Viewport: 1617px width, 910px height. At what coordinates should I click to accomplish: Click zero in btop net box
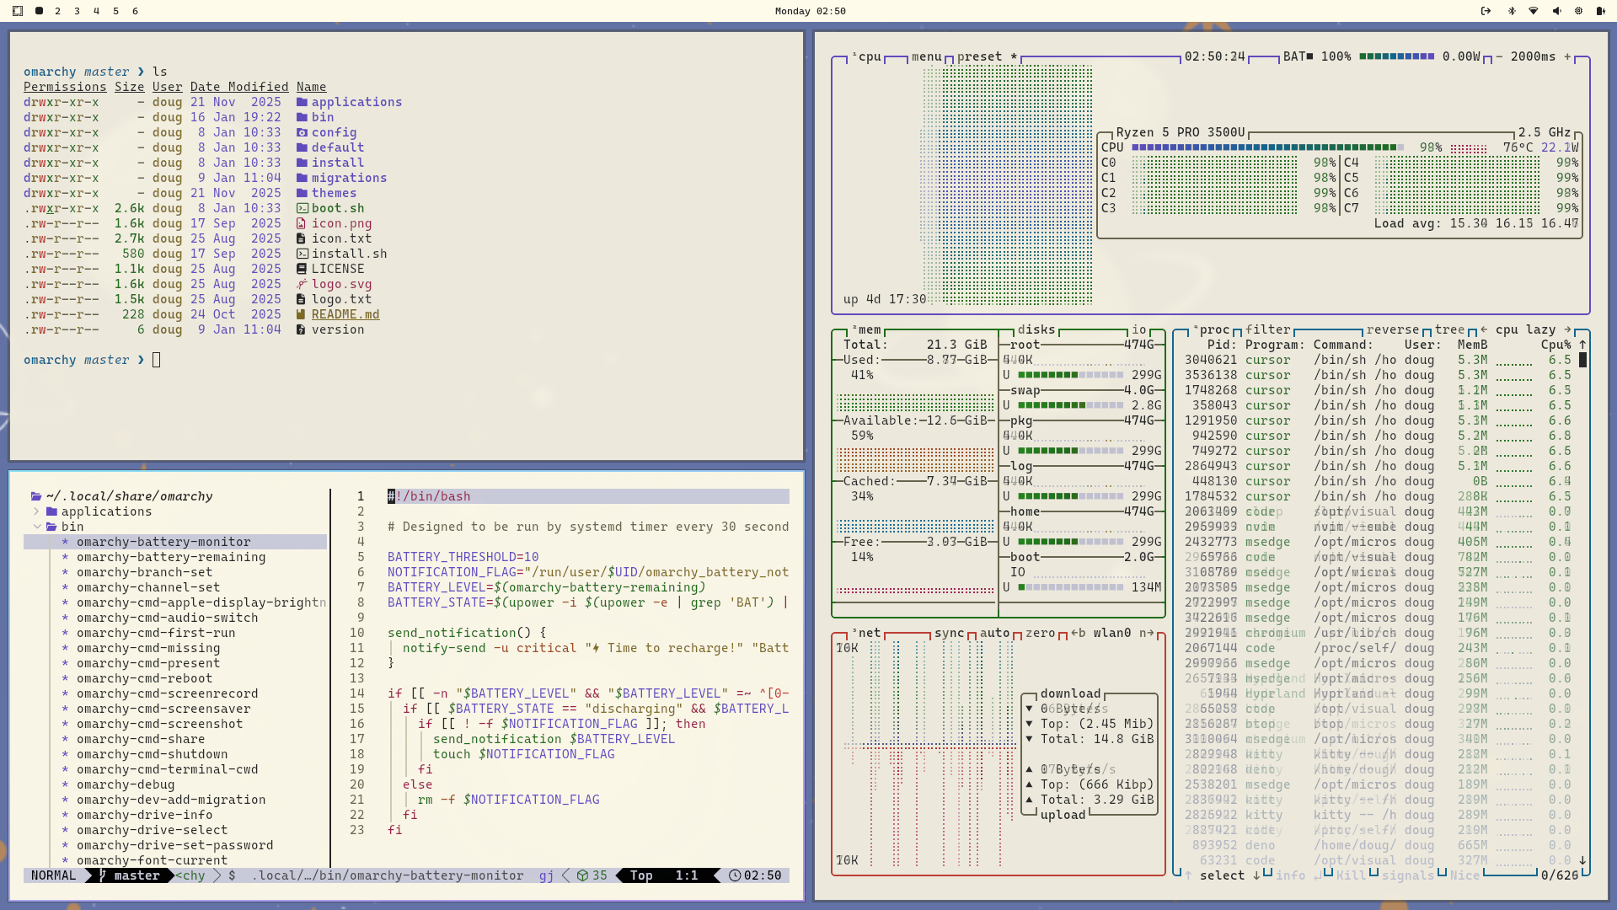(1040, 633)
